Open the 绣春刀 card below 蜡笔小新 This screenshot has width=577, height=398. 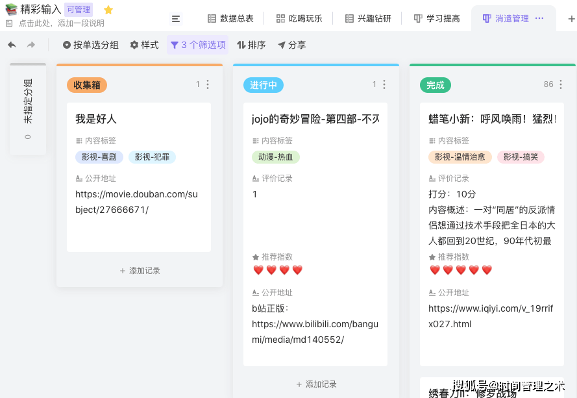[492, 388]
